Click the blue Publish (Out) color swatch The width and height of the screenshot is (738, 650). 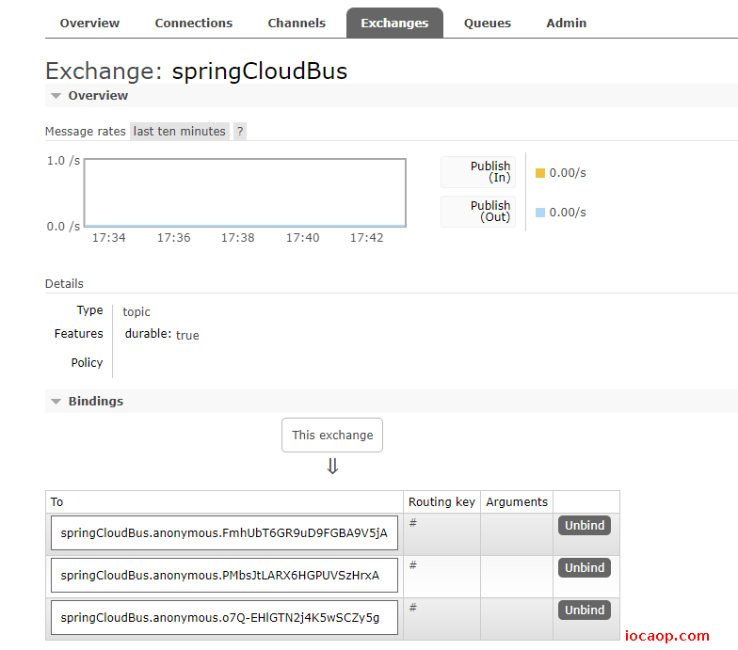click(540, 213)
